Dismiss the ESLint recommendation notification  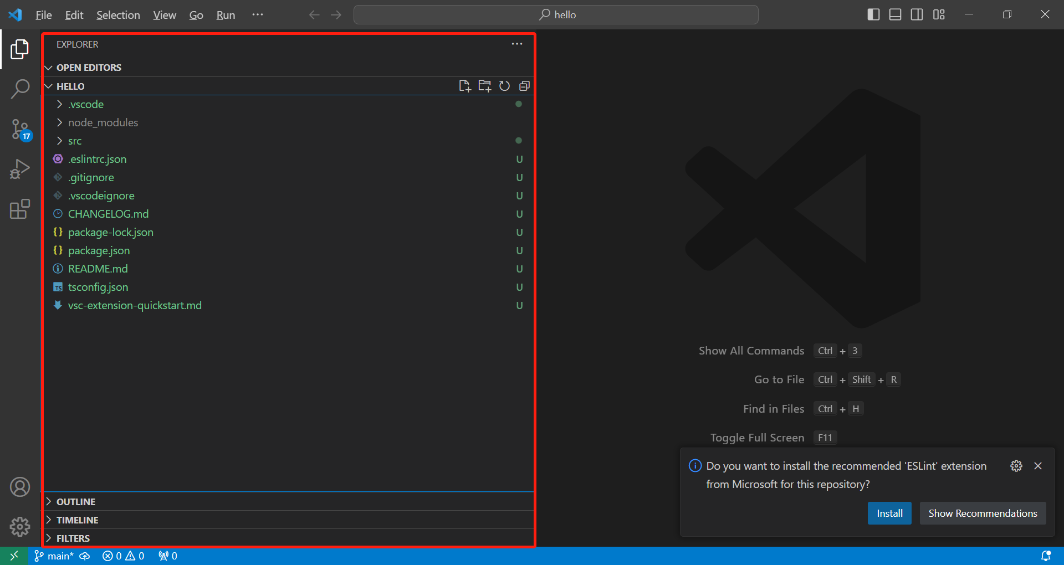(1038, 466)
